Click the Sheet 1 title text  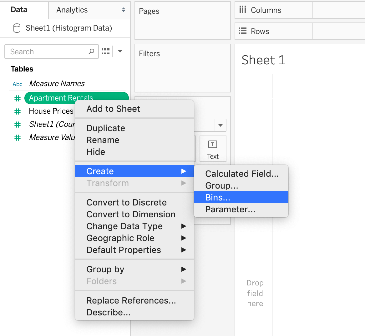263,60
